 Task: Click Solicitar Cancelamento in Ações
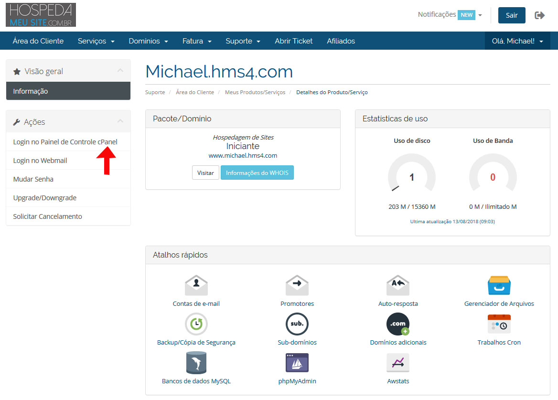[68, 216]
